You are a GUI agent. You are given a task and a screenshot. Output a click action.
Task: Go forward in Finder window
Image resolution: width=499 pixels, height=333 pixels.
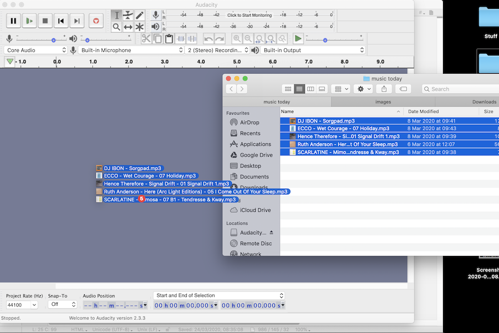click(x=242, y=89)
